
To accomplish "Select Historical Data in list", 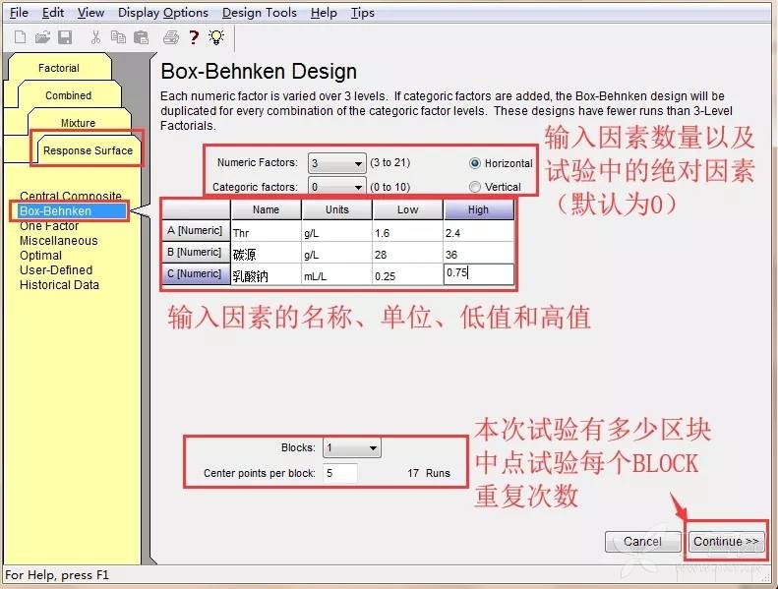I will (x=59, y=285).
